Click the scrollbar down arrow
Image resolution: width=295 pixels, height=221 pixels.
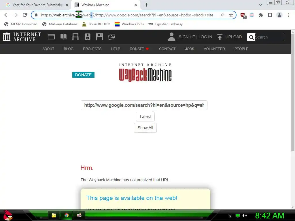293,207
